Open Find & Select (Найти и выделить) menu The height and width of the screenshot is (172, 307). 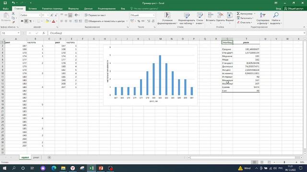click(276, 19)
